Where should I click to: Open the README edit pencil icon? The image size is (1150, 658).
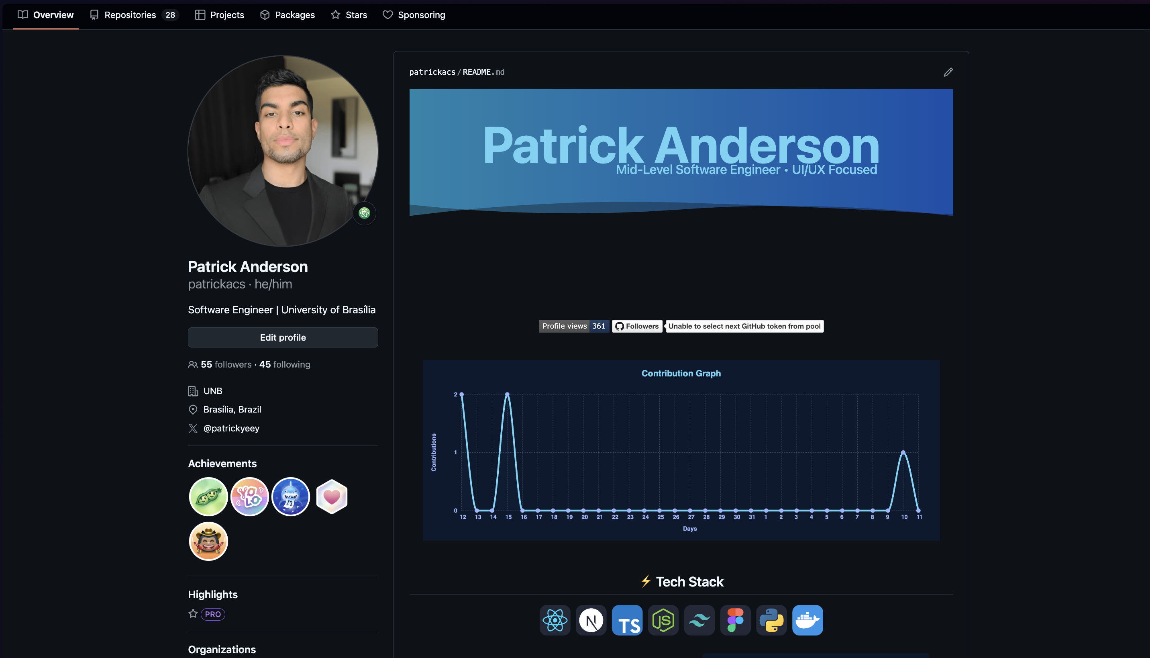948,72
